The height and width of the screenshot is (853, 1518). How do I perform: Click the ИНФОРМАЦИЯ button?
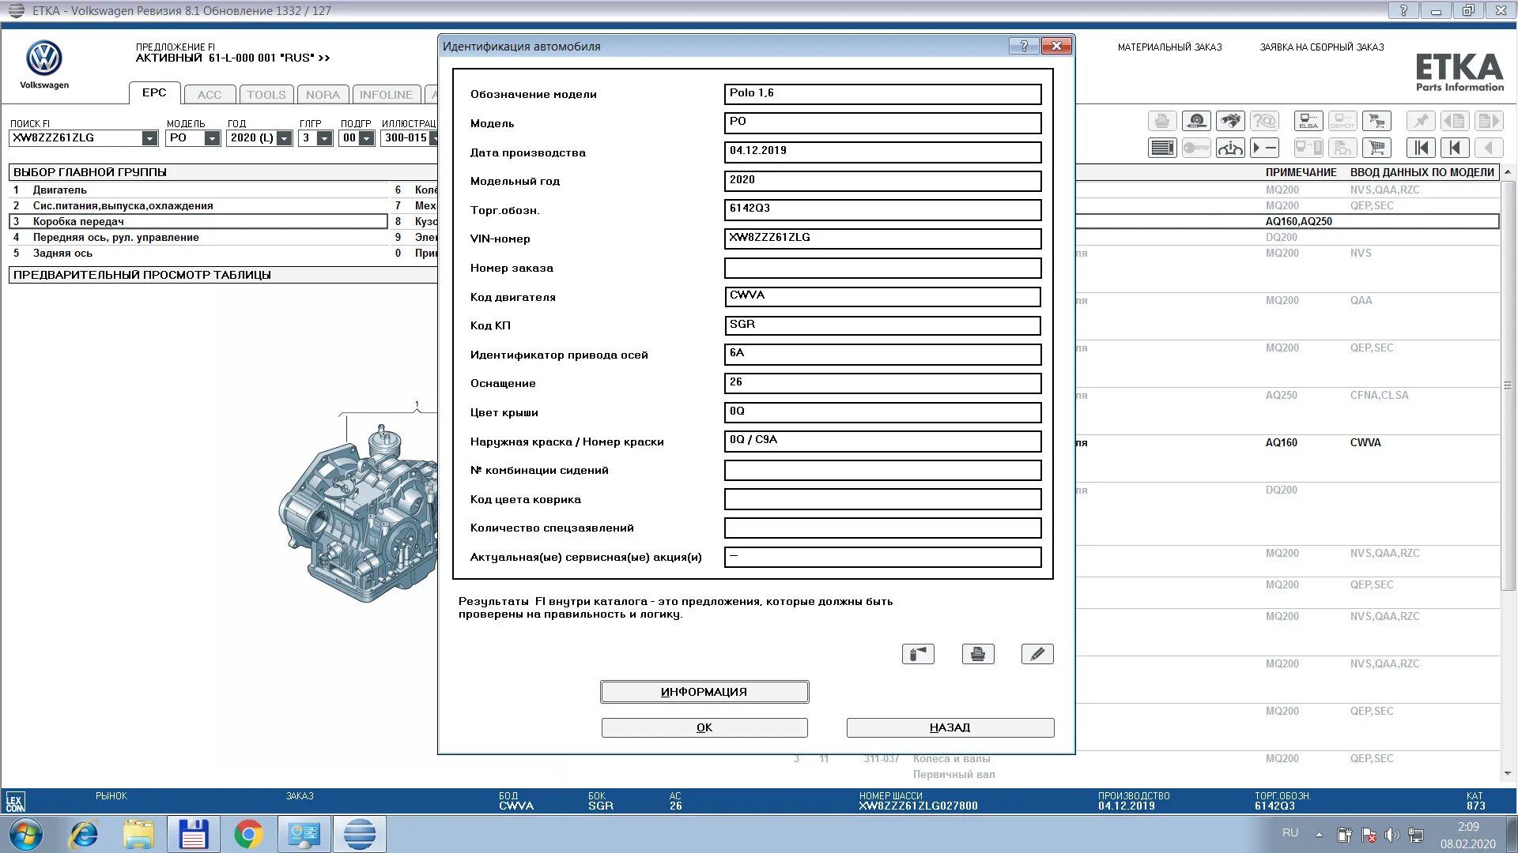[704, 692]
